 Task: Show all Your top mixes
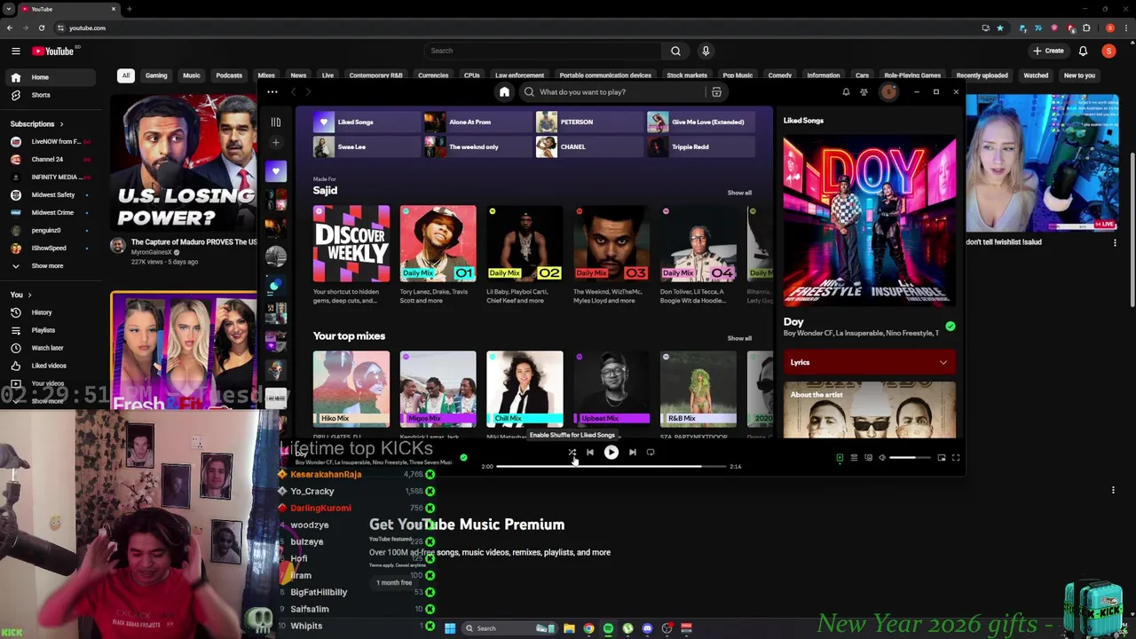pos(739,338)
